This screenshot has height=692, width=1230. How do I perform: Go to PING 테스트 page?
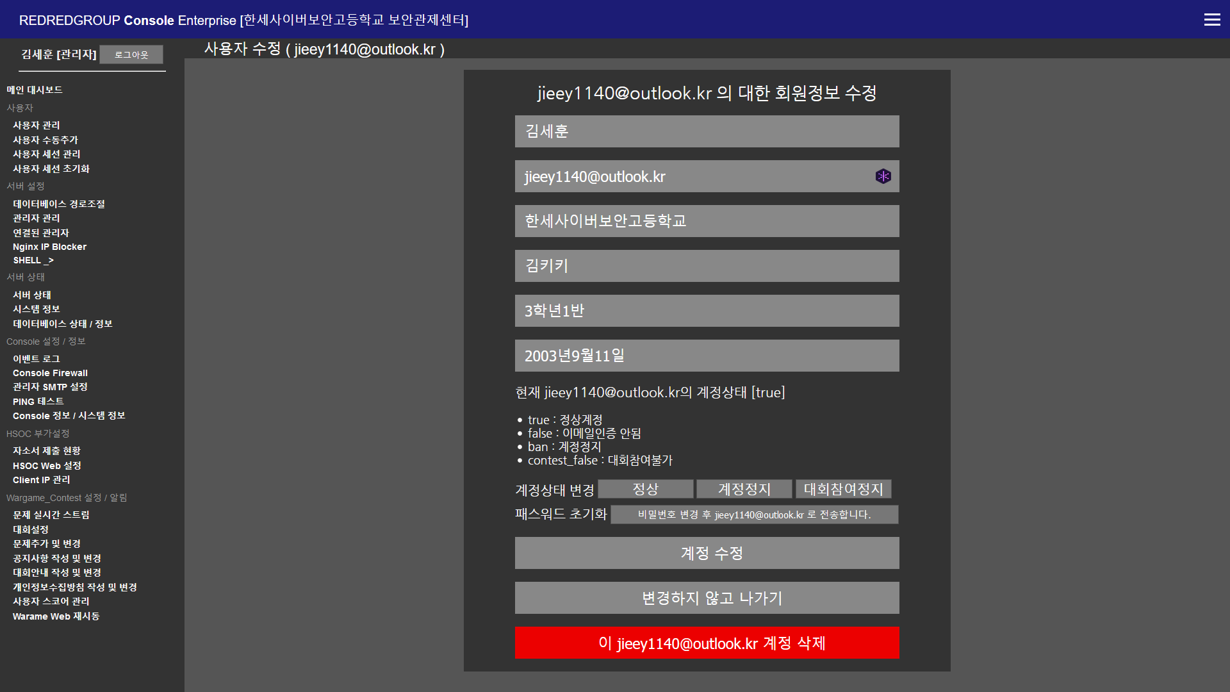click(x=38, y=402)
